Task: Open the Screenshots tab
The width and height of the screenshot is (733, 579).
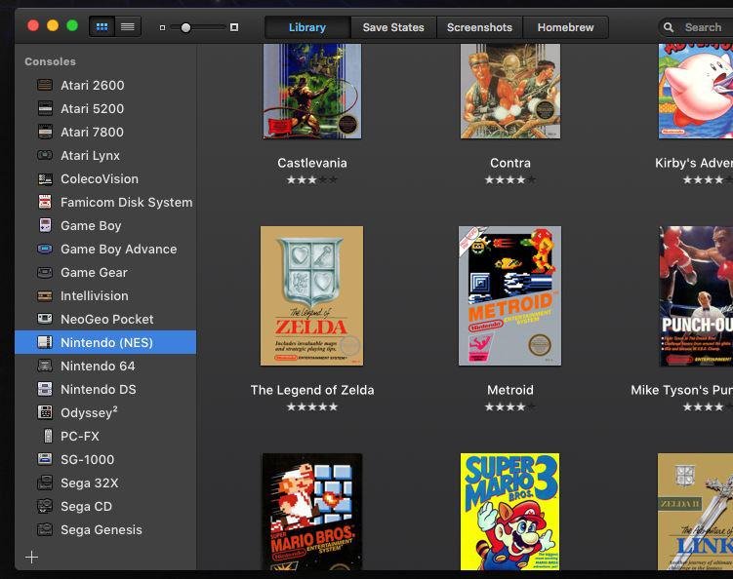Action: pyautogui.click(x=479, y=27)
